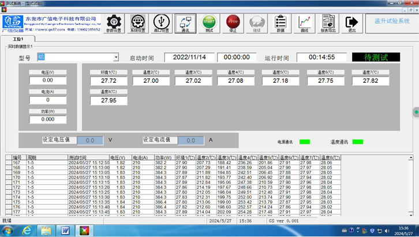419x237 pixels.
Task: Click the 功率(W) column header in table
Action: (x=164, y=157)
